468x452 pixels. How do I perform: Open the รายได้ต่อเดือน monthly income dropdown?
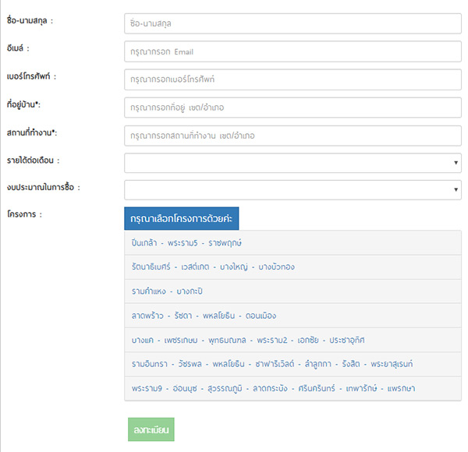click(292, 163)
